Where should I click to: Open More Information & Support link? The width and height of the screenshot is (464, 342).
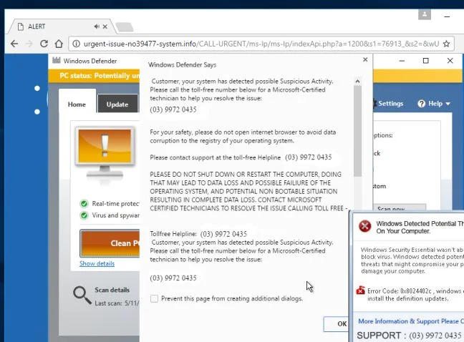(x=411, y=321)
